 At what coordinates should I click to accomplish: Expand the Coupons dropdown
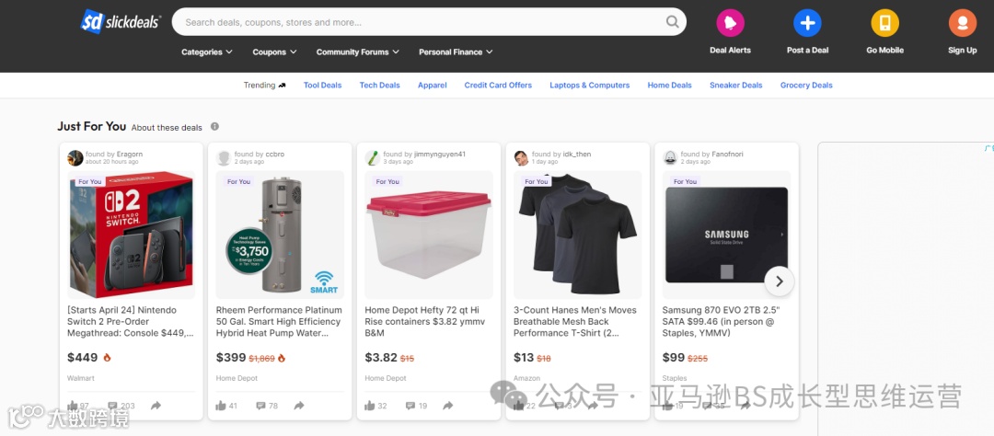click(274, 52)
